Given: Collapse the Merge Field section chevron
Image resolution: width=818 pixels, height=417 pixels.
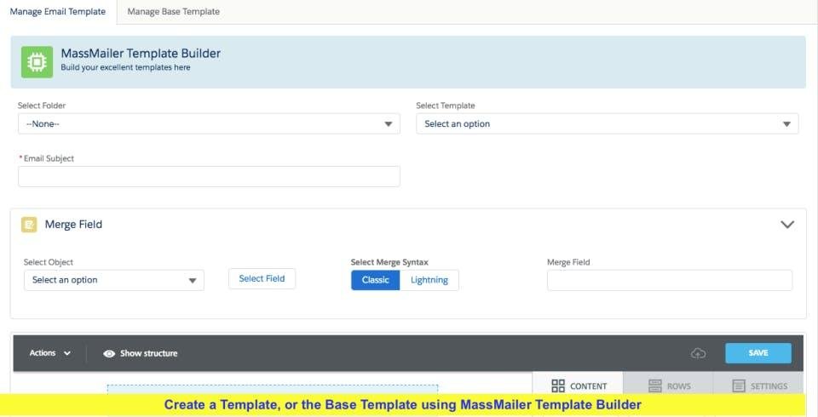Looking at the screenshot, I should pos(787,225).
